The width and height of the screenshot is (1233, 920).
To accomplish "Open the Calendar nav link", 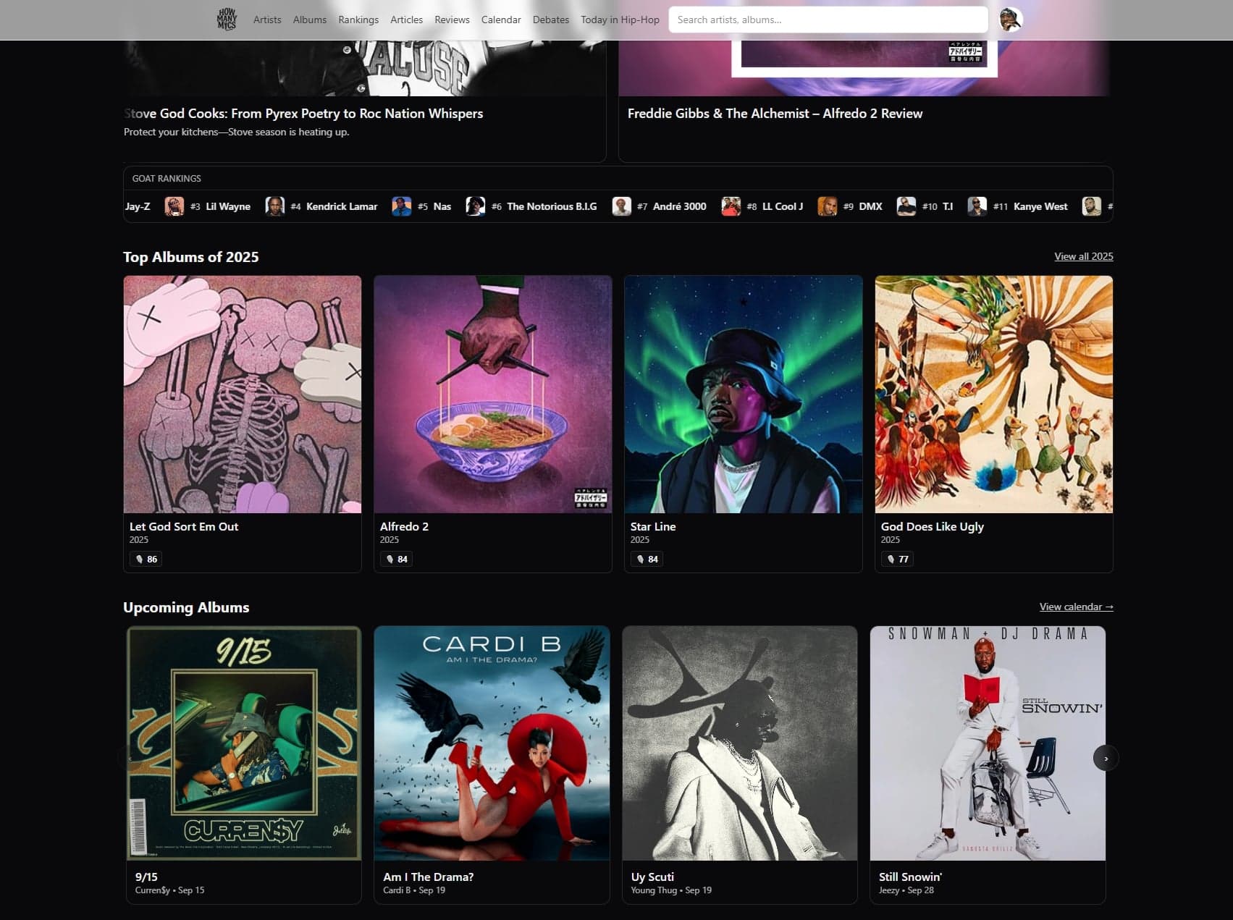I will [501, 20].
